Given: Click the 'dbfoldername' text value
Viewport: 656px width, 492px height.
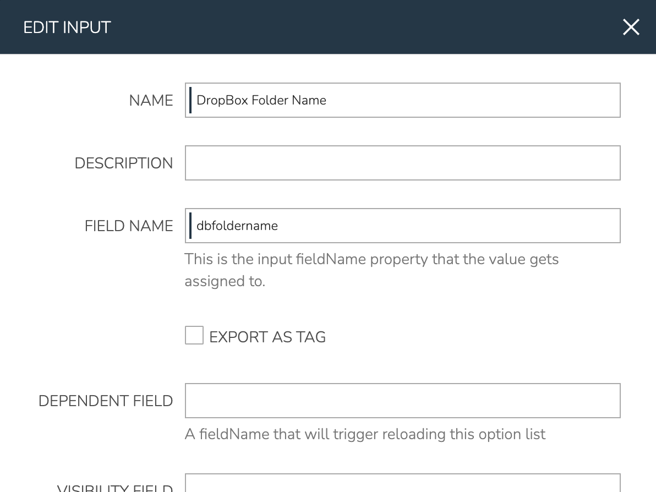Looking at the screenshot, I should (237, 226).
